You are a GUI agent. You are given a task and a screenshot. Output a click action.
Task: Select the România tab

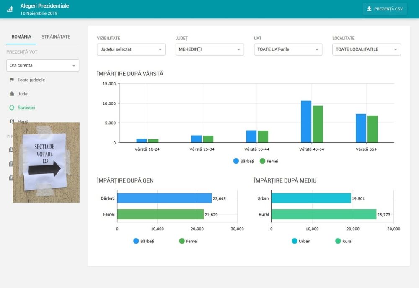point(21,37)
